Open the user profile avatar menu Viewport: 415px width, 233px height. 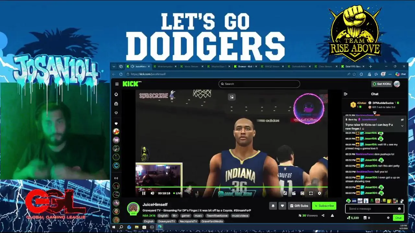click(397, 84)
